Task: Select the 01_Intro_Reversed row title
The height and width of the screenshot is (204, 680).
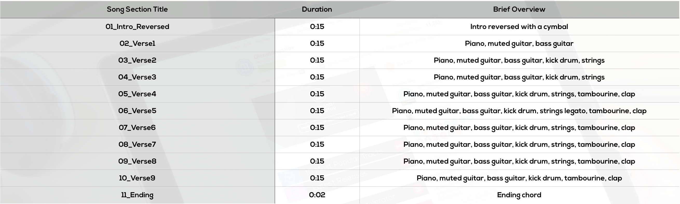Action: tap(137, 27)
